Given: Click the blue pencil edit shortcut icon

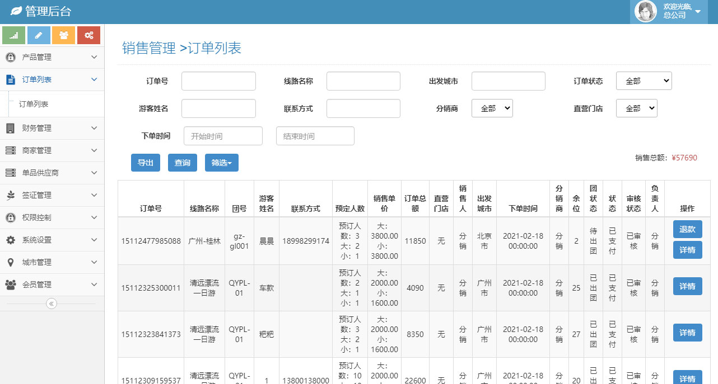Looking at the screenshot, I should pos(39,35).
